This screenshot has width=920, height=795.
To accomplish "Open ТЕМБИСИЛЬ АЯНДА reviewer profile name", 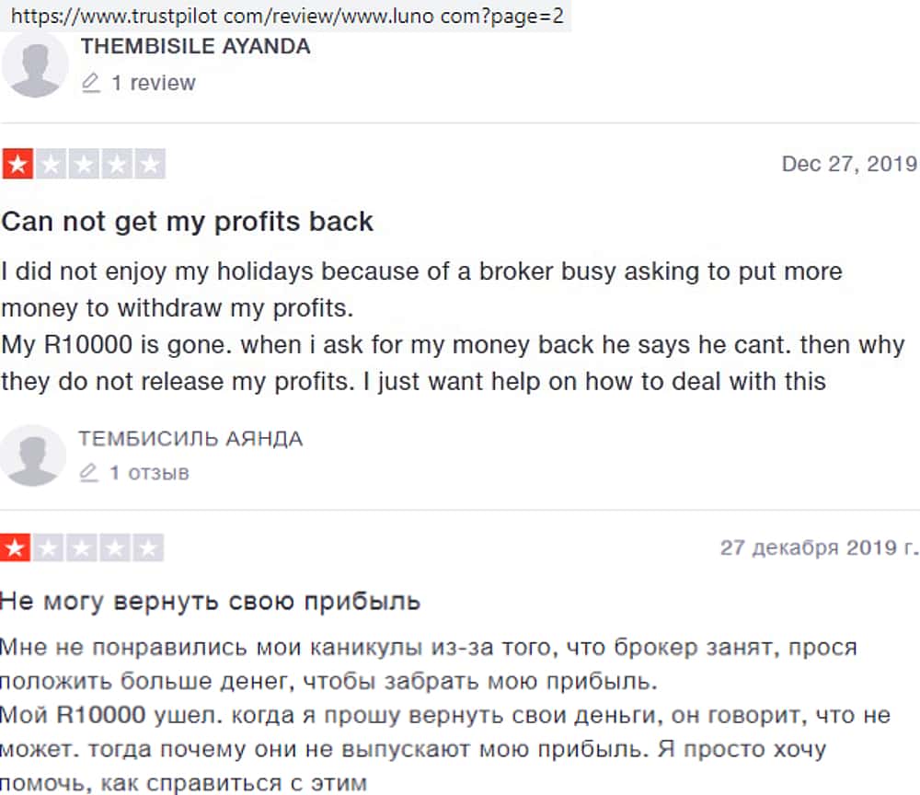I will pyautogui.click(x=190, y=439).
